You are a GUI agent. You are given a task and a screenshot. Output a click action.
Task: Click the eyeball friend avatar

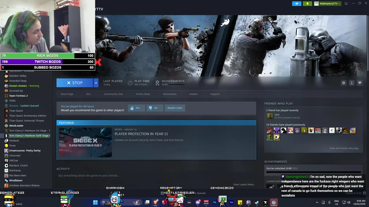coord(276,137)
